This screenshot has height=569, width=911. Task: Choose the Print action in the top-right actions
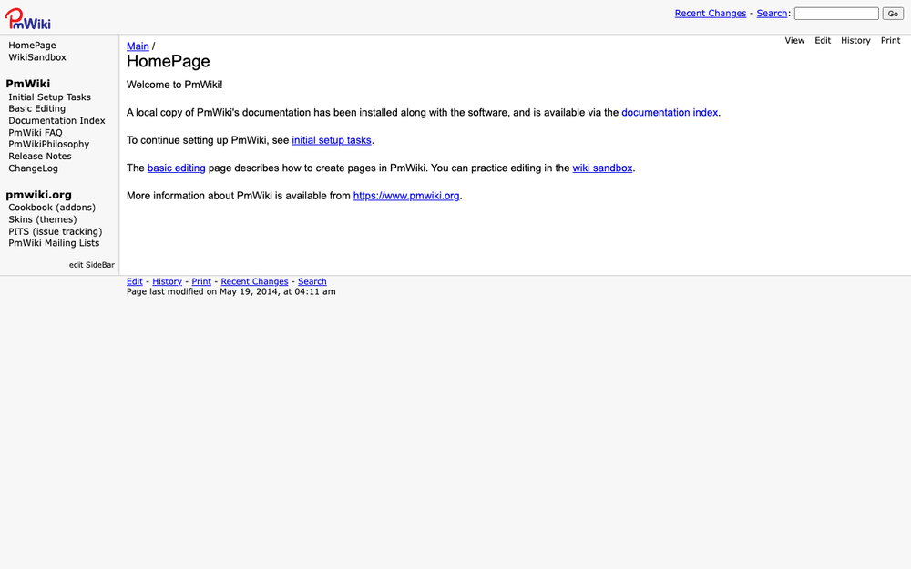[x=890, y=41]
